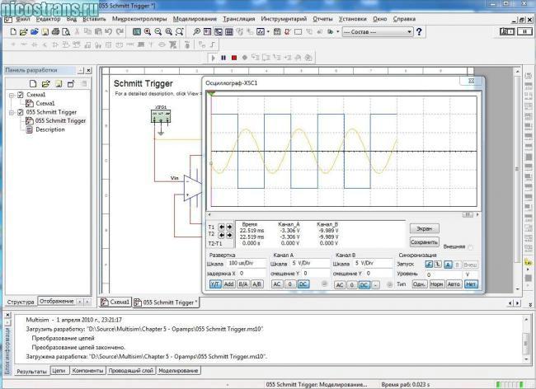Uncheck the Схема1 design checkbox

click(20, 95)
